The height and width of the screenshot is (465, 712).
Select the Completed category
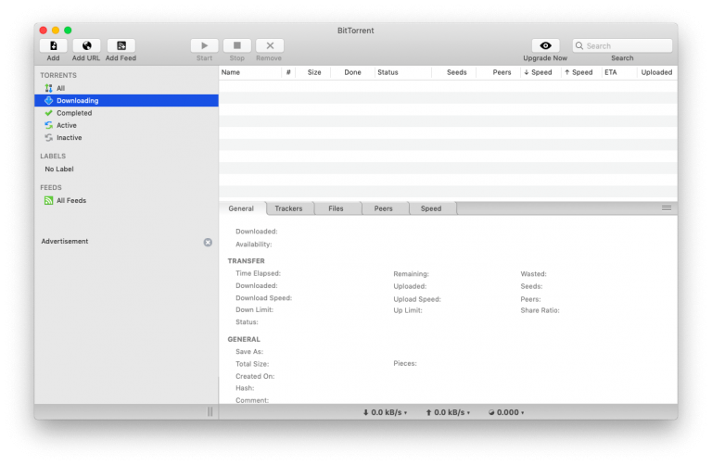[126, 113]
